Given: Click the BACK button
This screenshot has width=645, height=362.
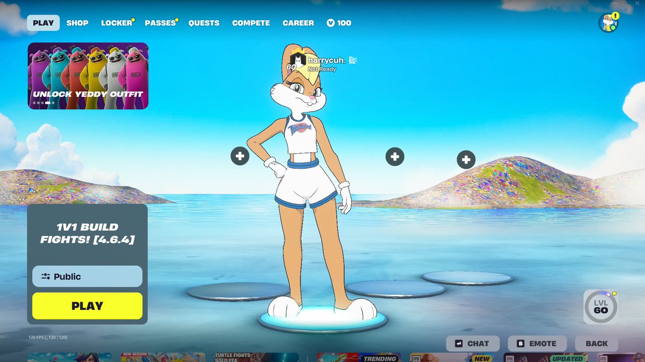Looking at the screenshot, I should coord(597,344).
